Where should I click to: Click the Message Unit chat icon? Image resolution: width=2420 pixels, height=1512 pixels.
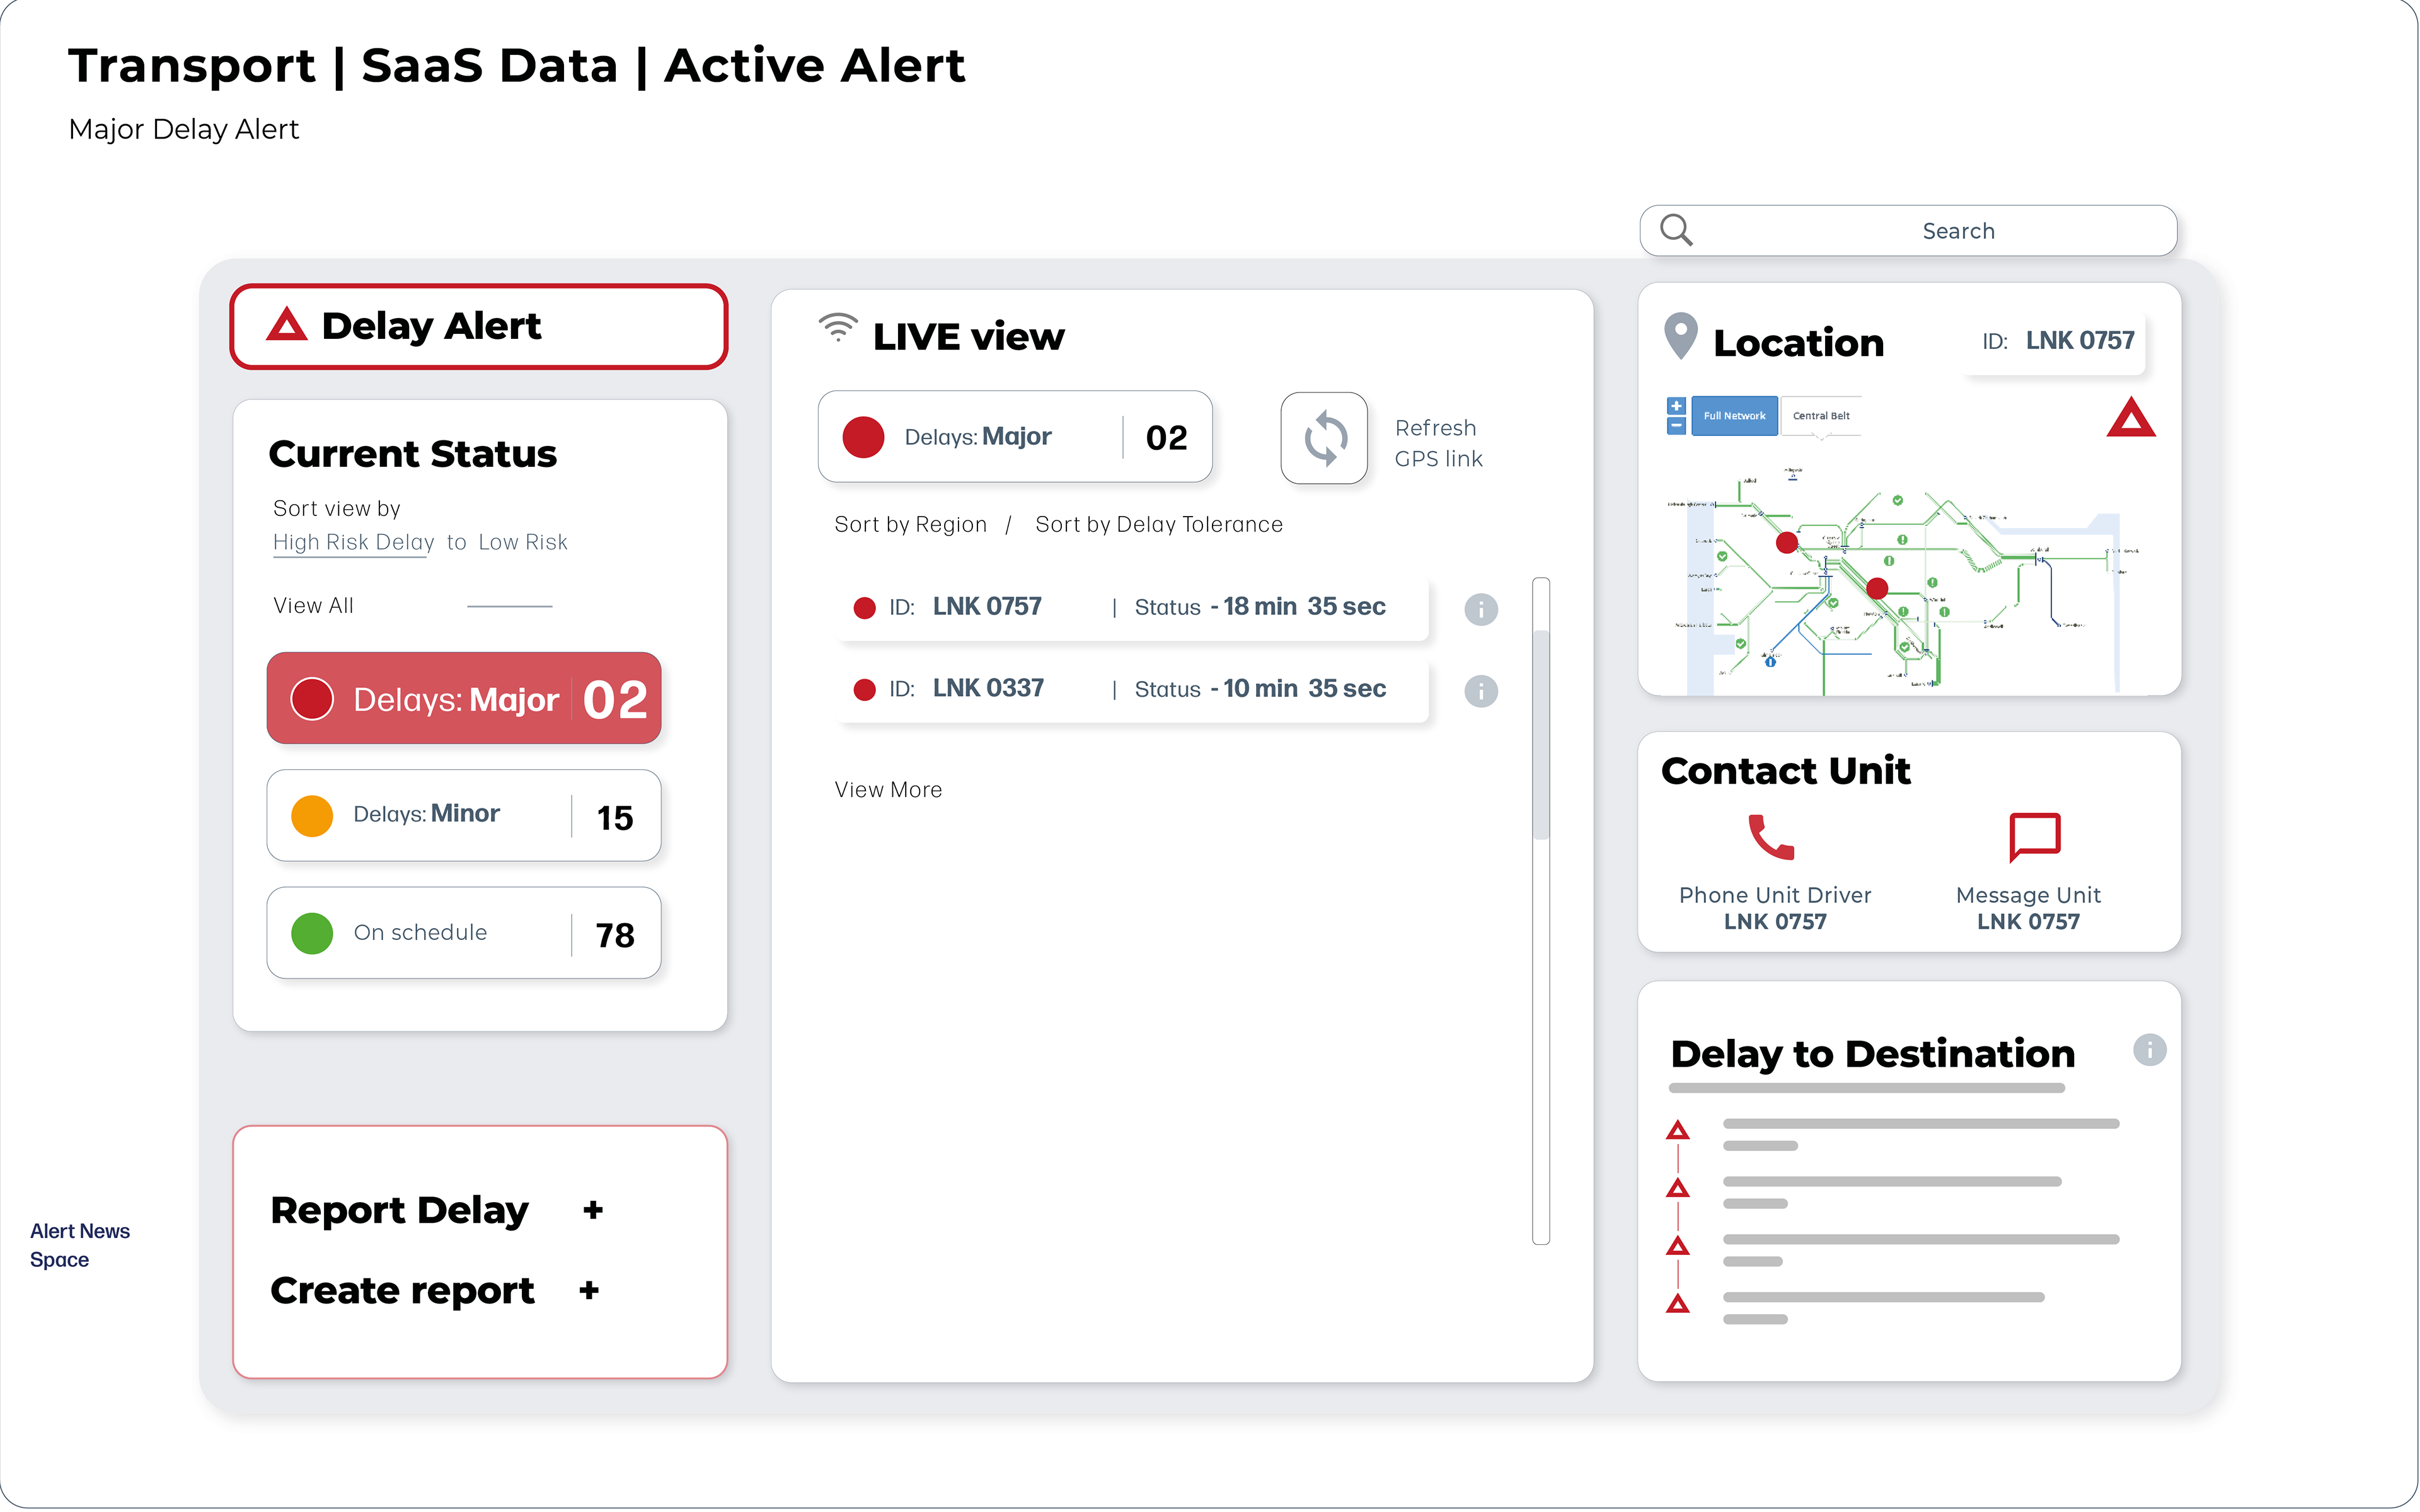(x=2034, y=836)
